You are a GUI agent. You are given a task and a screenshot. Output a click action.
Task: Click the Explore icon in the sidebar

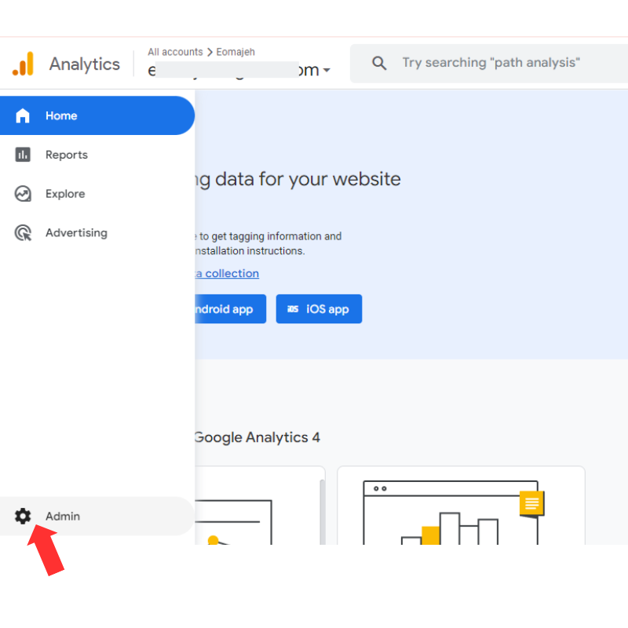(x=23, y=194)
